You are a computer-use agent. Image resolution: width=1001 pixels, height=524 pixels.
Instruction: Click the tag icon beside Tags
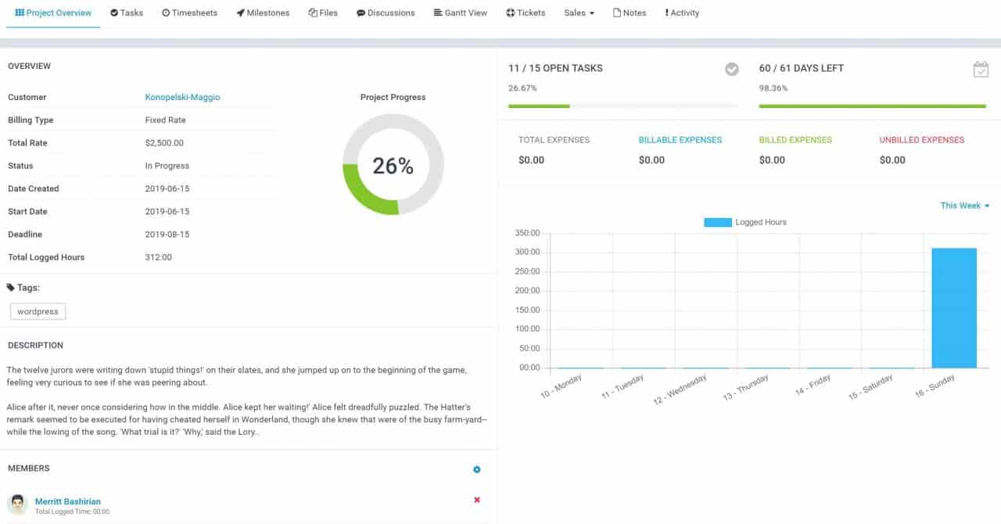click(11, 288)
